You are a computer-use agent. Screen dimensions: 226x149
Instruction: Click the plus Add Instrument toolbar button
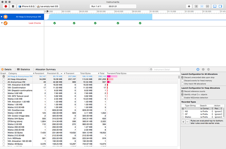click(189, 6)
